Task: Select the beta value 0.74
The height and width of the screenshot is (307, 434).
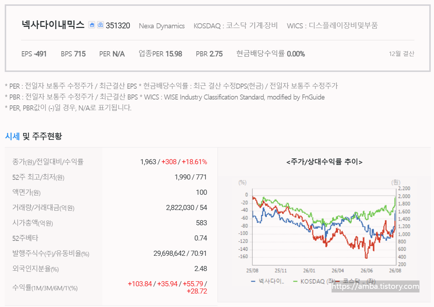Action: pyautogui.click(x=201, y=238)
